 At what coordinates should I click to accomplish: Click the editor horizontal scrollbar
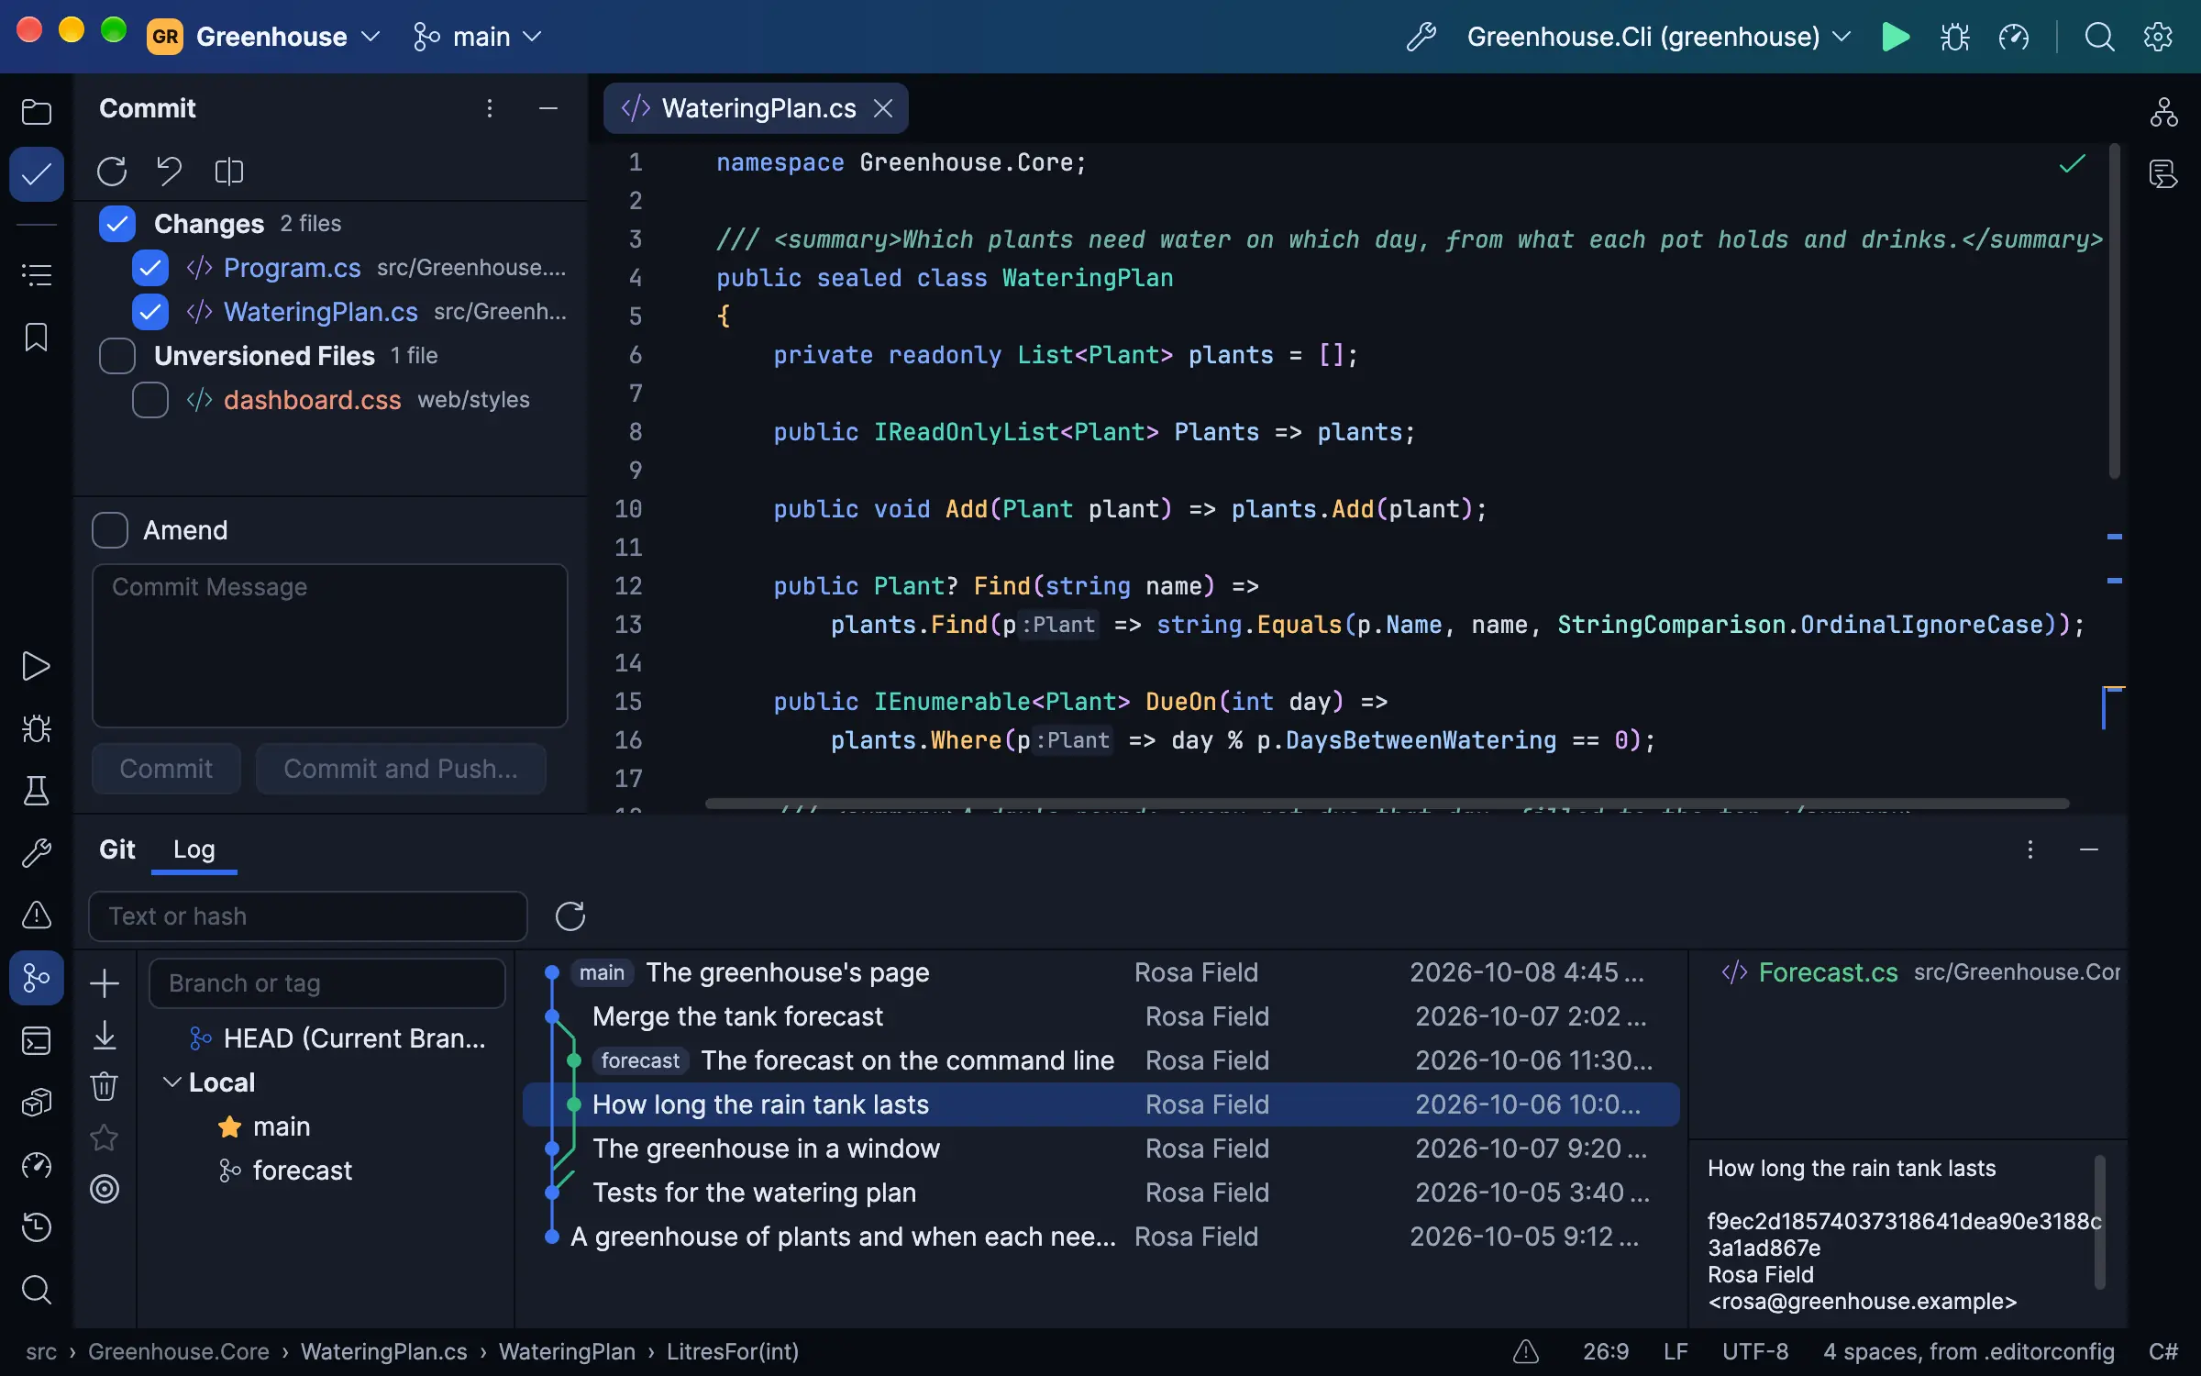[x=1387, y=804]
